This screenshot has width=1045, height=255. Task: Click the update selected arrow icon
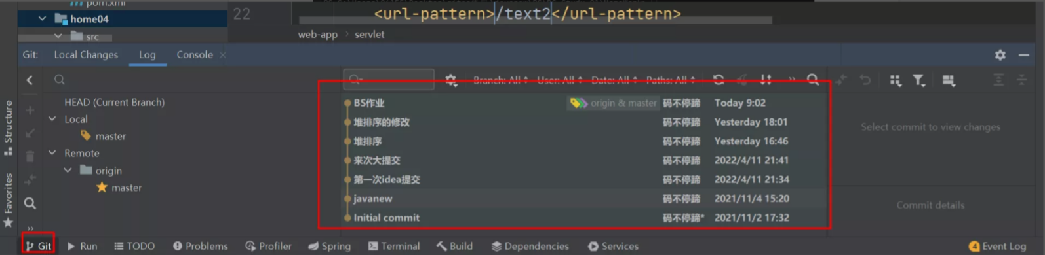tap(30, 133)
